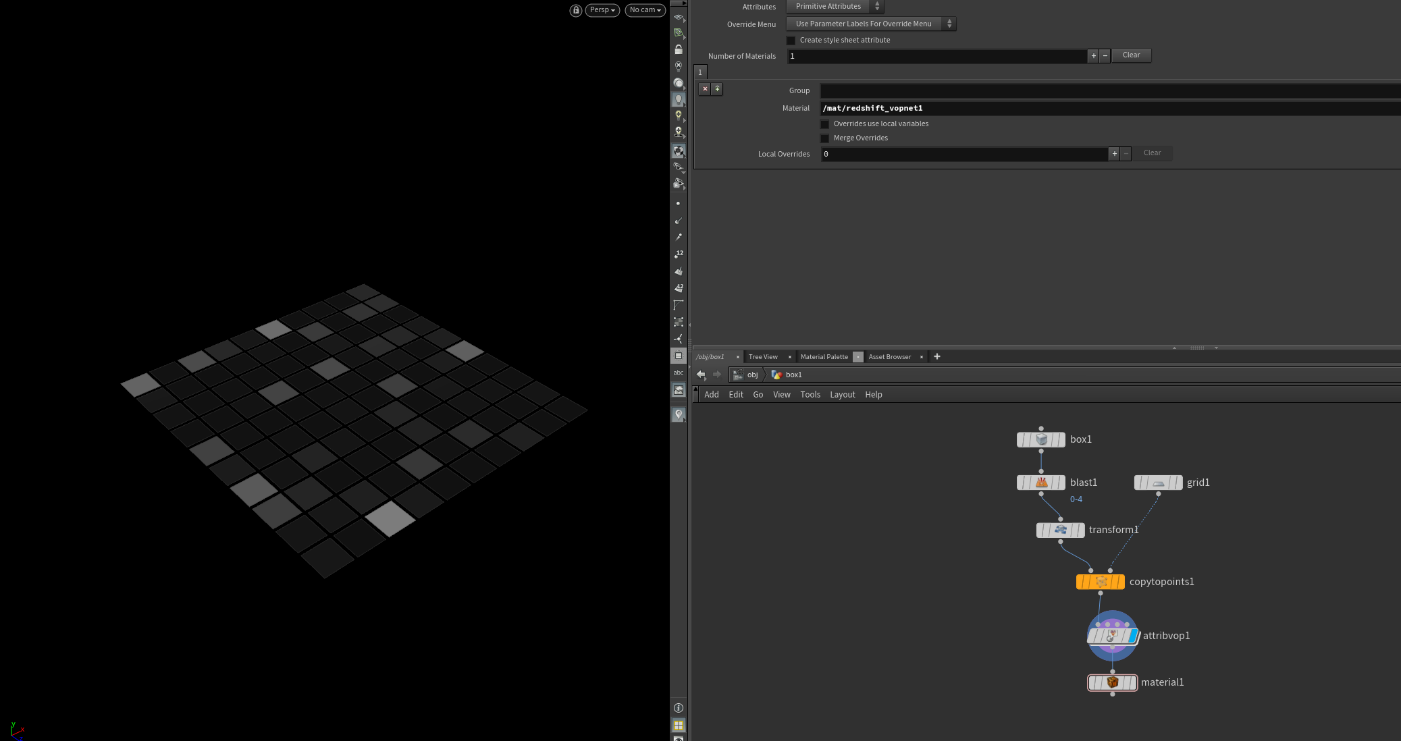Enable Merge Overrides checkbox
The width and height of the screenshot is (1401, 741).
point(825,138)
